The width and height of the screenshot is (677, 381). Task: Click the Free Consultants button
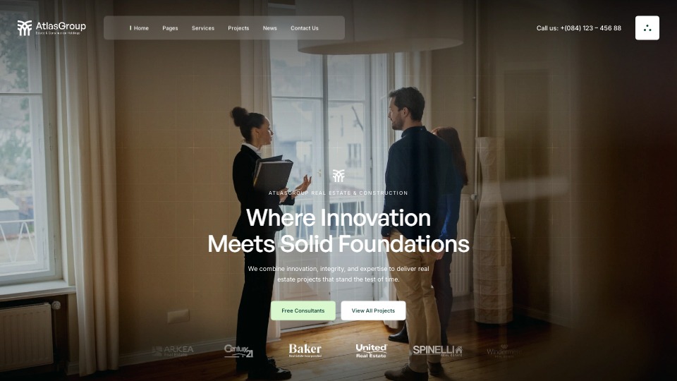coord(303,310)
